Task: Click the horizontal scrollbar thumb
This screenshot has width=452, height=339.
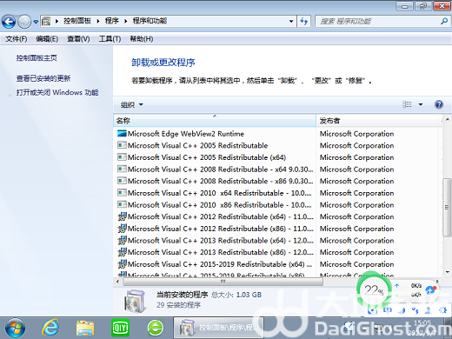Action: click(x=223, y=282)
